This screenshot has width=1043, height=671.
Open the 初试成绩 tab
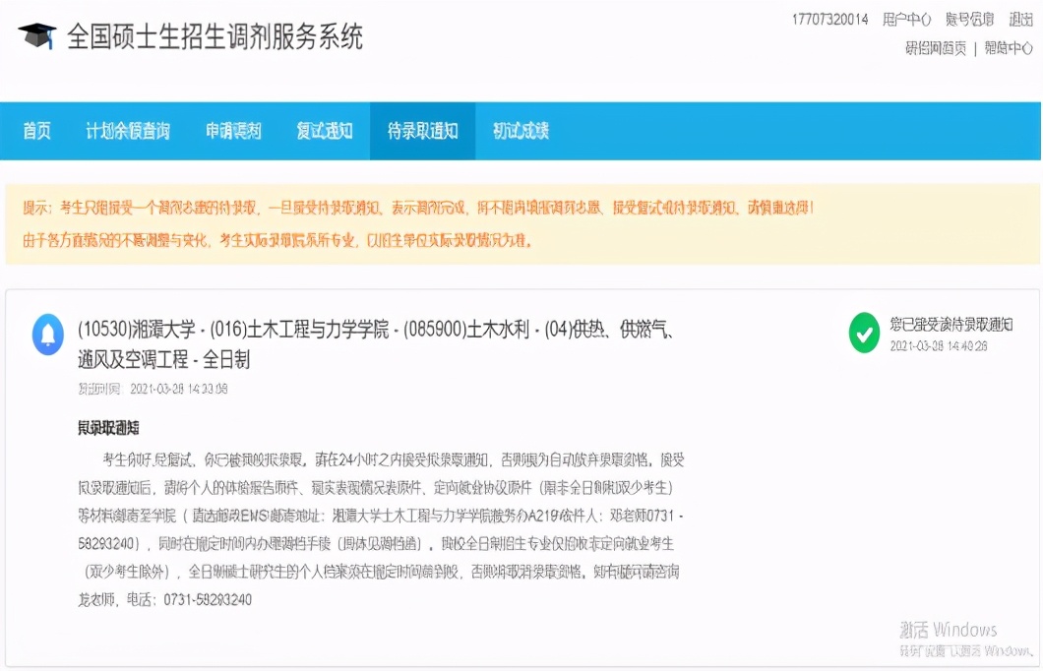point(521,132)
